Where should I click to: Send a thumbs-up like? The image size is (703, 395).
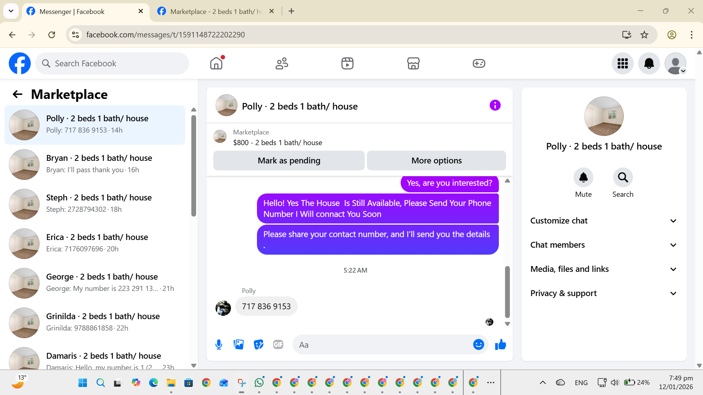pyautogui.click(x=500, y=344)
